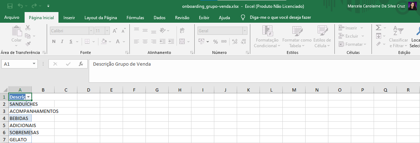Click the Cut scissors icon

tap(28, 28)
